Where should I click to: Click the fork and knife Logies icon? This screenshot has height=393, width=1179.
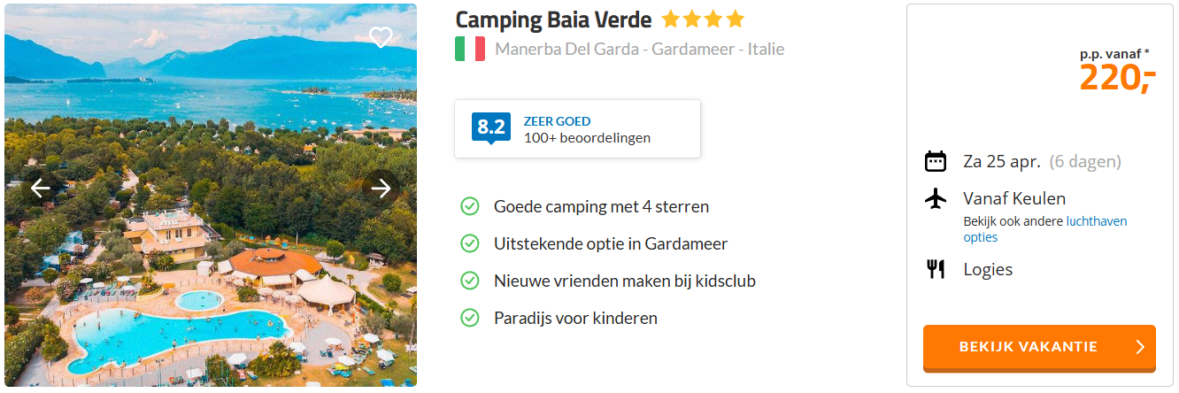[935, 269]
